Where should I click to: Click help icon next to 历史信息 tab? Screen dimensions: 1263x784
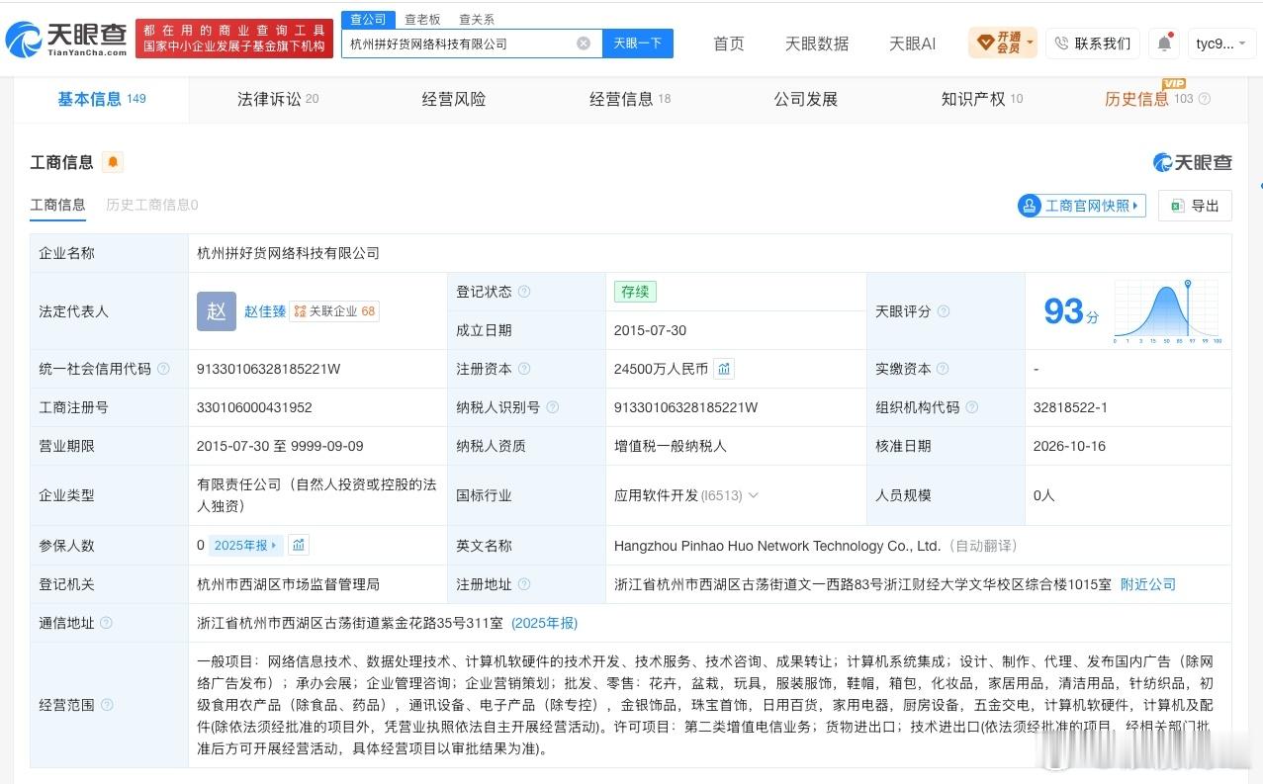pos(1204,99)
